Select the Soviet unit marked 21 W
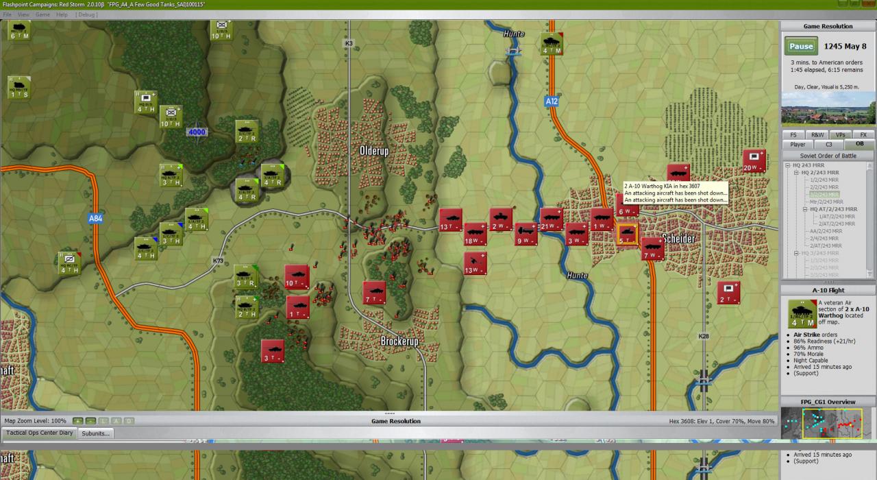The image size is (877, 480). (551, 219)
